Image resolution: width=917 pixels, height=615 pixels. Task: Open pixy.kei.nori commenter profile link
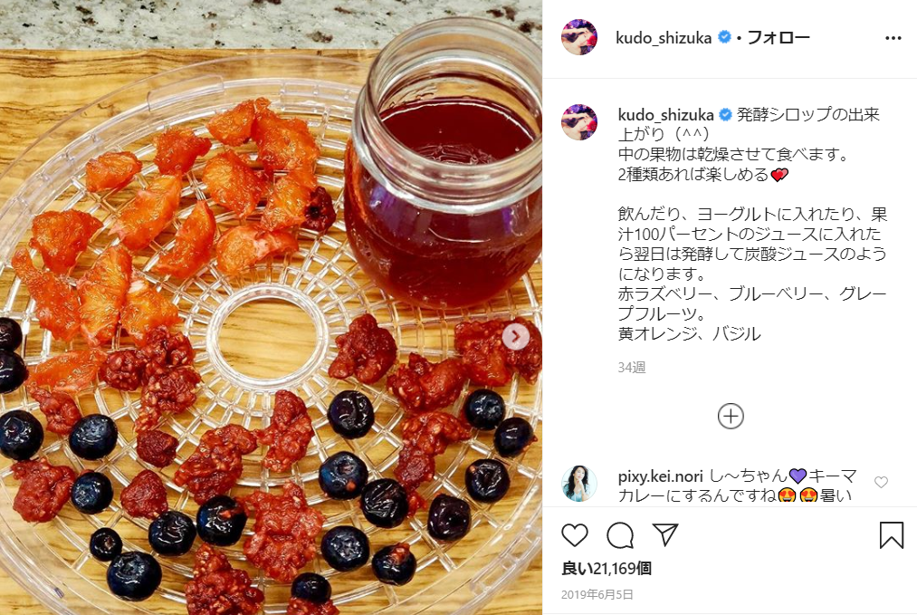tap(660, 476)
